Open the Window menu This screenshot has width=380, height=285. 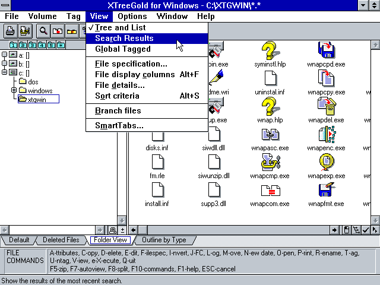172,16
